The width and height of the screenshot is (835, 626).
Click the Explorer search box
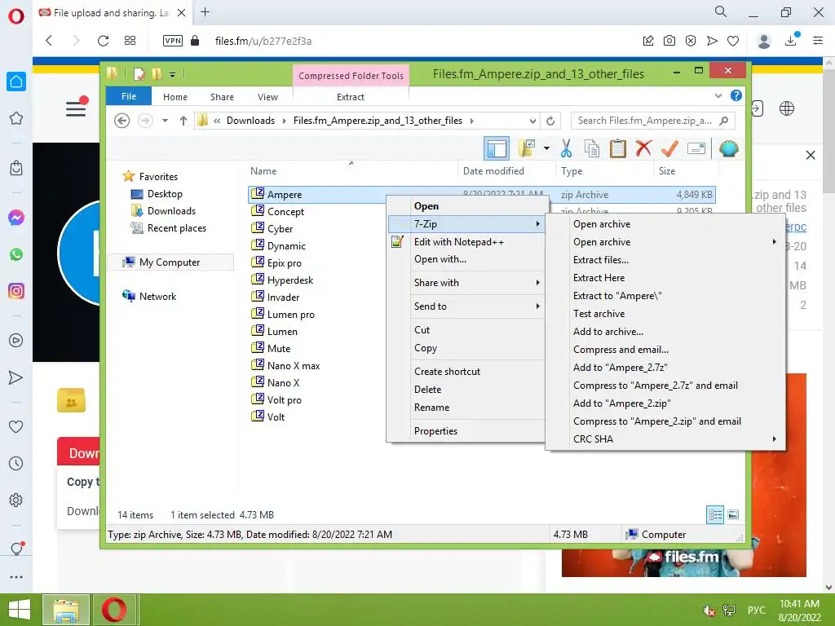pyautogui.click(x=653, y=121)
